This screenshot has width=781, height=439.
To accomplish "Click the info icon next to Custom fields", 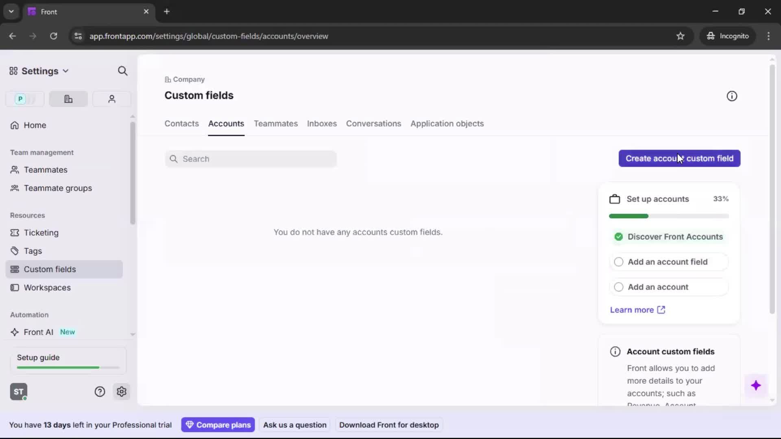I will (732, 96).
